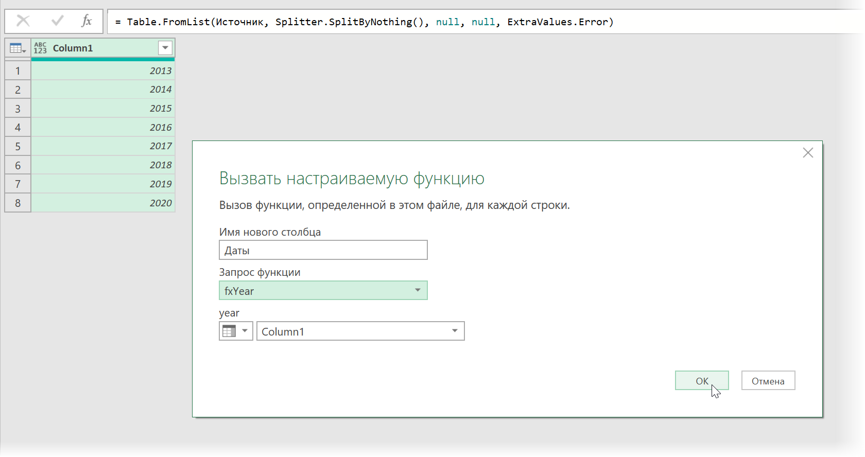The width and height of the screenshot is (865, 457).
Task: Select row number 5 header
Action: (x=18, y=146)
